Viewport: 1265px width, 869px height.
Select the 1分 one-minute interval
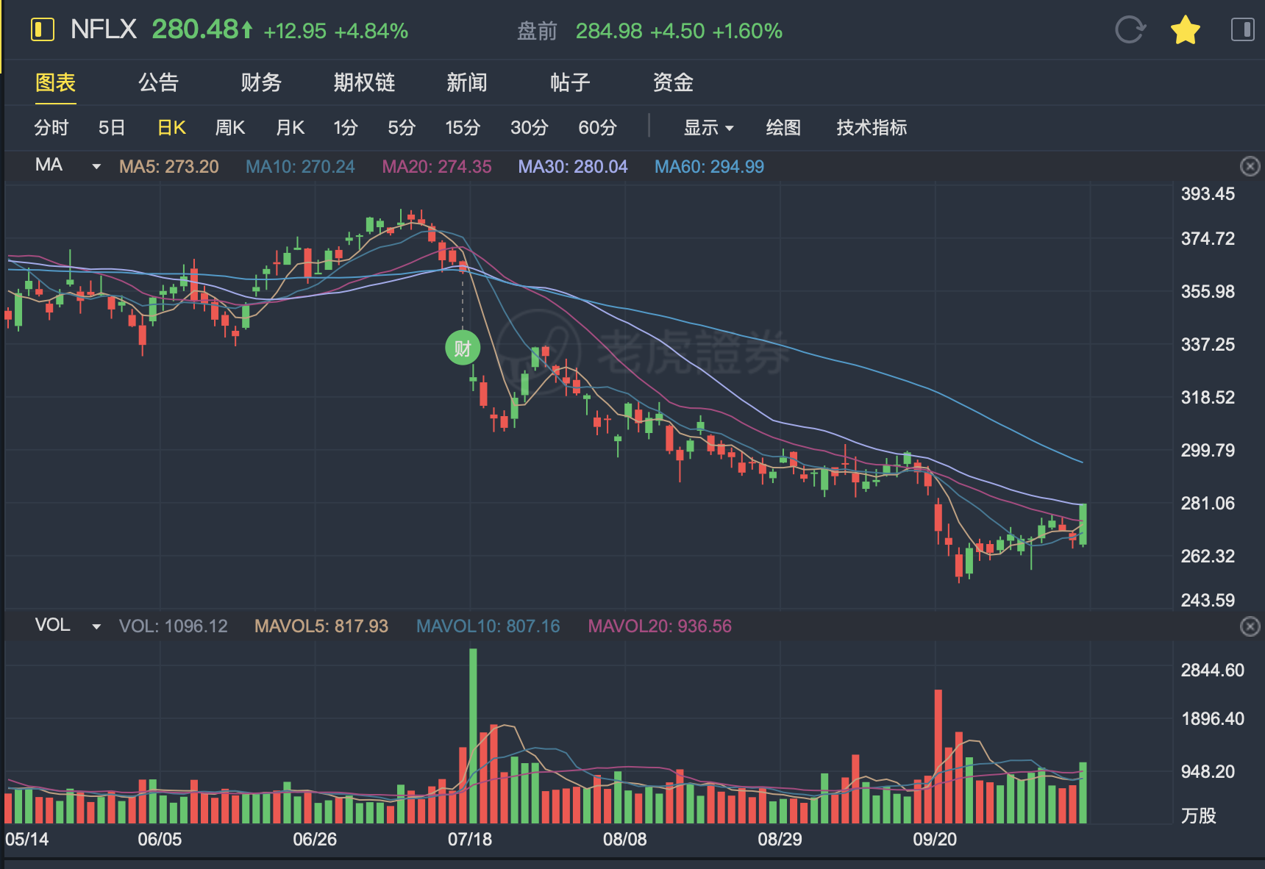click(345, 128)
